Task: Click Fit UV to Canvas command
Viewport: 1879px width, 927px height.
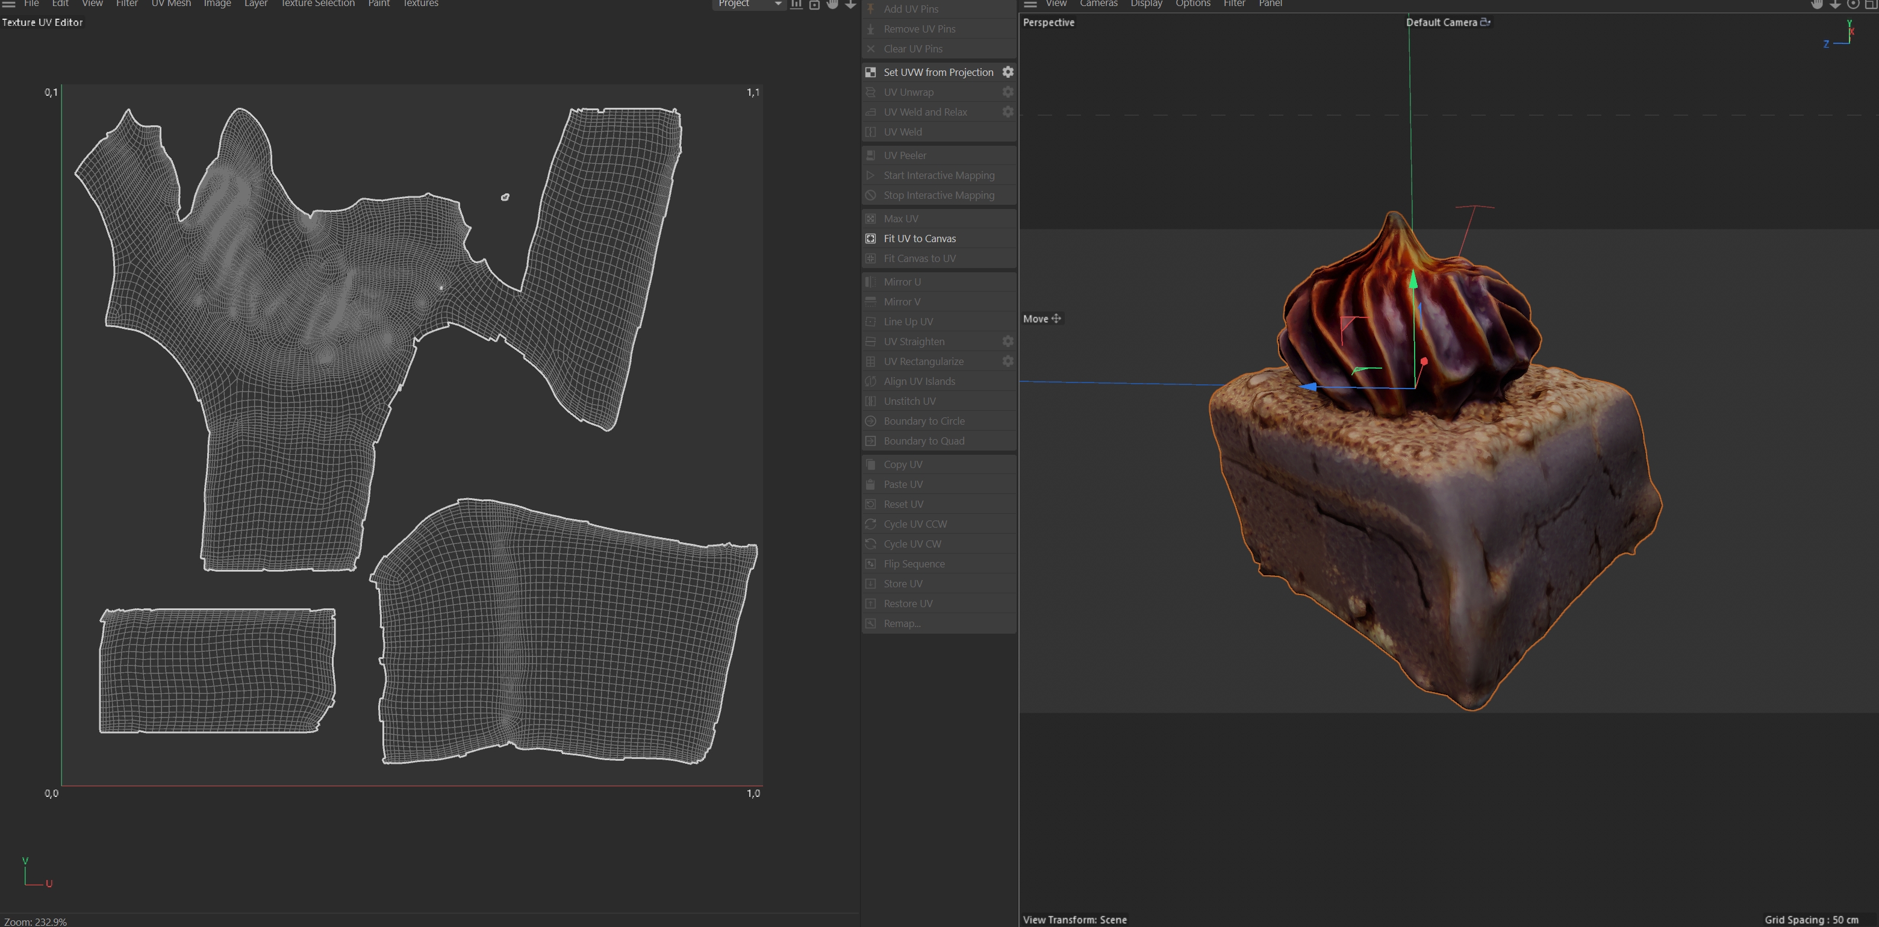Action: coord(919,239)
